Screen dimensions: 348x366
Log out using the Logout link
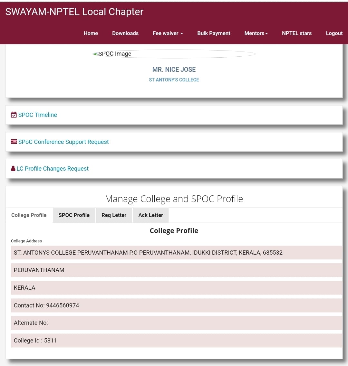[x=334, y=33]
